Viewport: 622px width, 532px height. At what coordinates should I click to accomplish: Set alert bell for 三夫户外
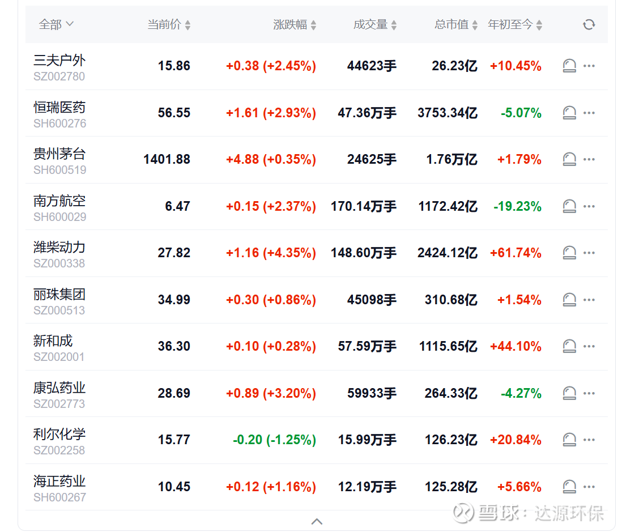[x=569, y=66]
